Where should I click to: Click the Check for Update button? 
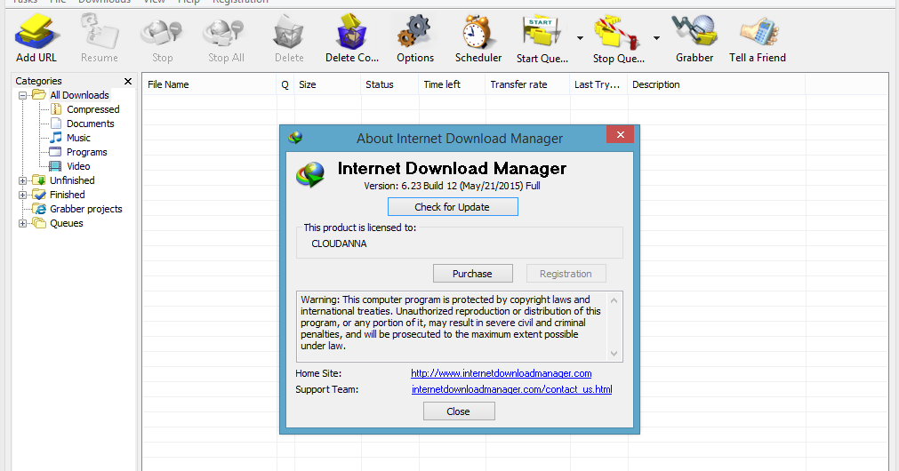453,207
